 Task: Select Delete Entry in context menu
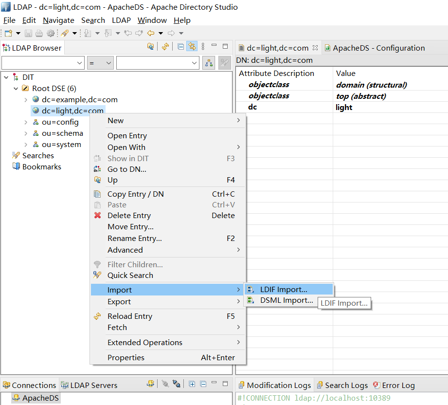(x=129, y=215)
